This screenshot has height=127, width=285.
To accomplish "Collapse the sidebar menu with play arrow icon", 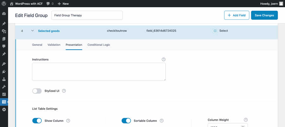I will (x=4, y=110).
